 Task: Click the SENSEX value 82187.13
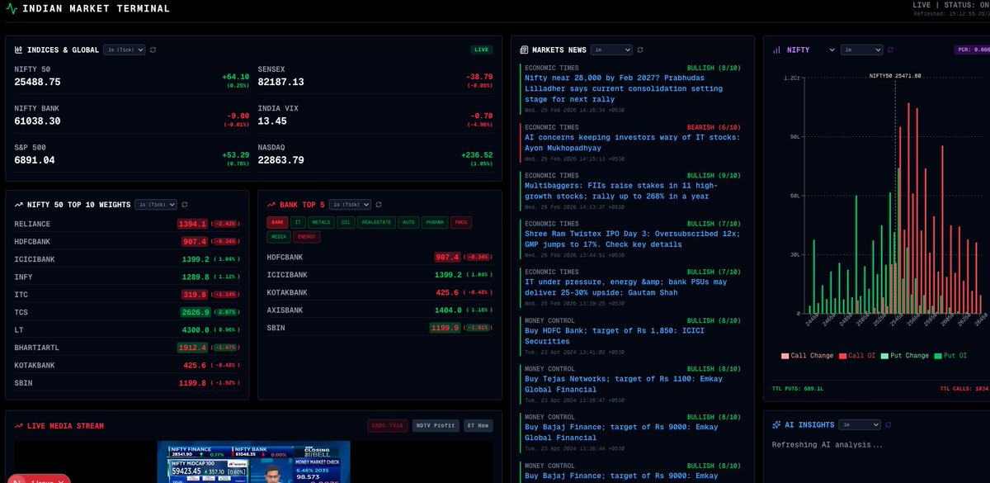(x=280, y=83)
